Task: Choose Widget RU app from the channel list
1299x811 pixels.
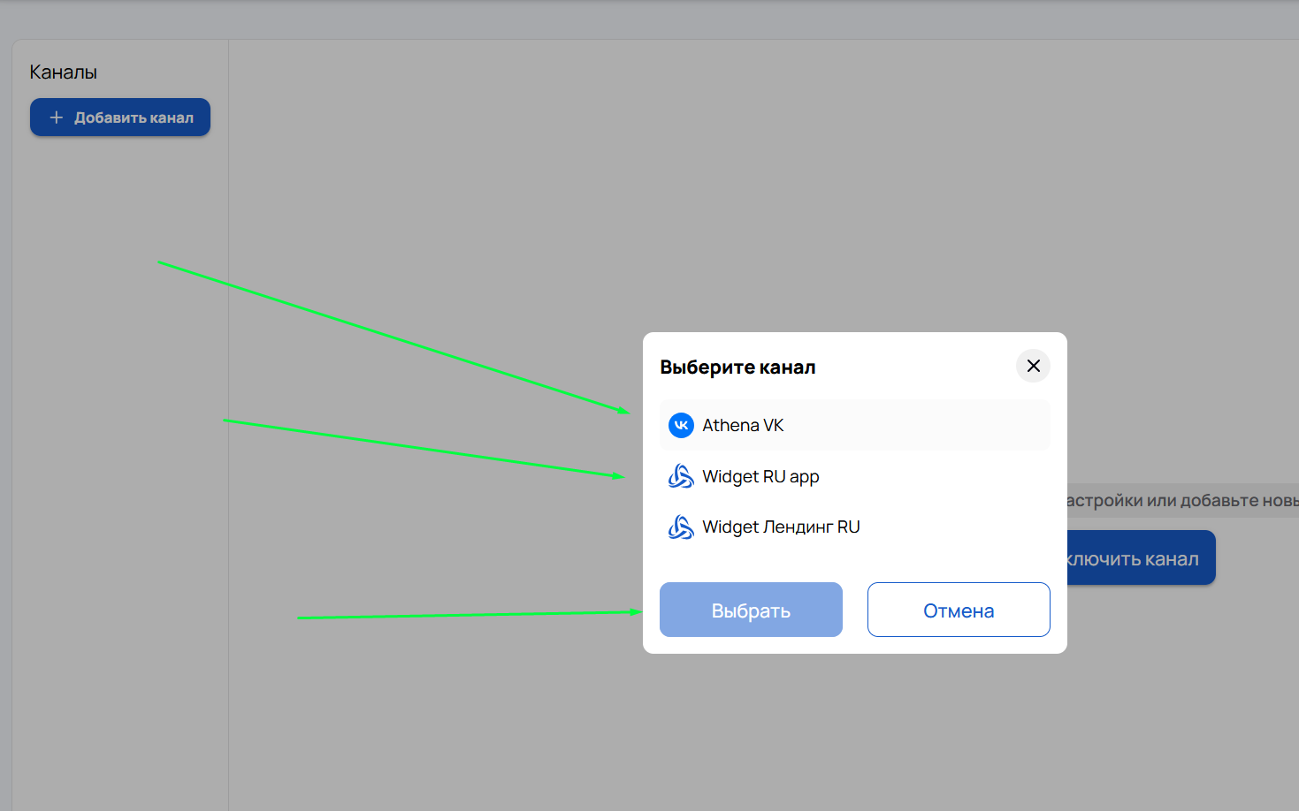Action: tap(854, 476)
